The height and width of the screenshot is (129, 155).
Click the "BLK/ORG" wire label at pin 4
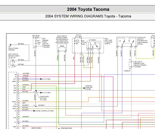click(26, 80)
